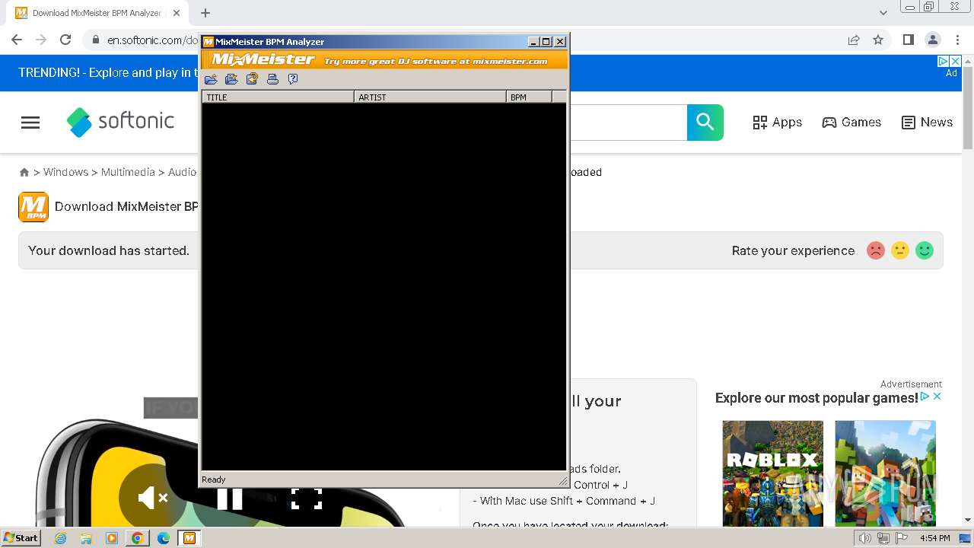Unmute the video ad
Screen dimensions: 974x548
coord(152,499)
